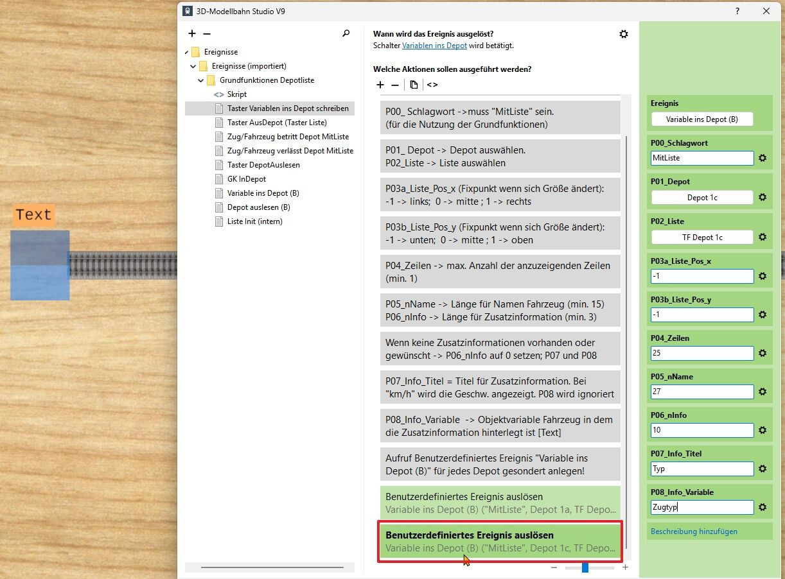
Task: Select the Taster DepotAuslesen event
Action: (263, 165)
